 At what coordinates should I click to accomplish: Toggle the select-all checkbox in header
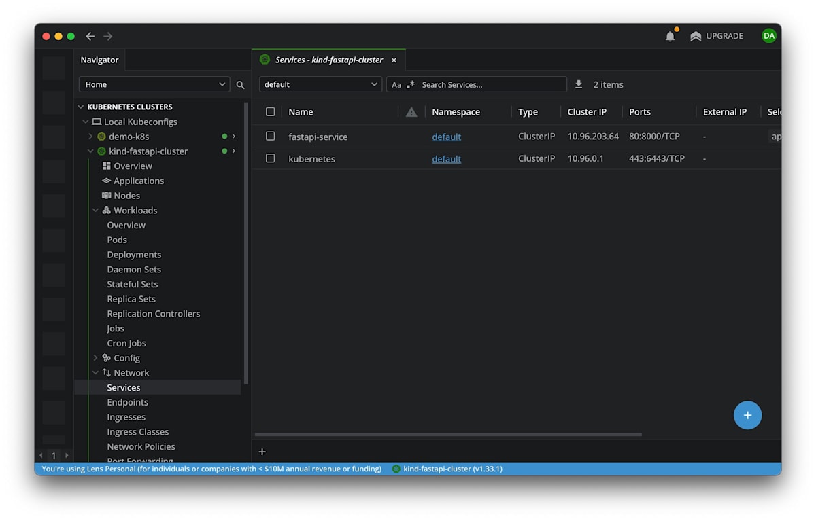click(x=270, y=111)
